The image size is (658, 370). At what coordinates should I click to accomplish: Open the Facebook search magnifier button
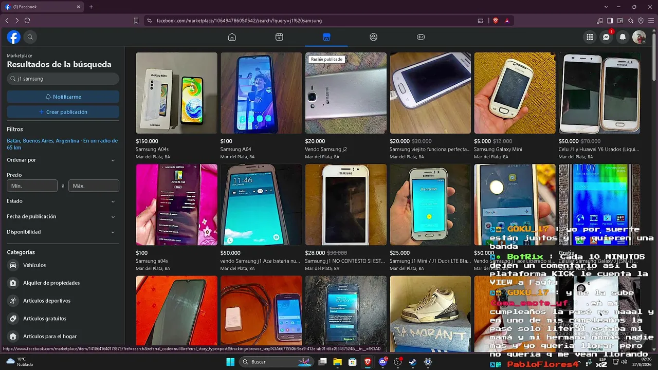pos(30,37)
